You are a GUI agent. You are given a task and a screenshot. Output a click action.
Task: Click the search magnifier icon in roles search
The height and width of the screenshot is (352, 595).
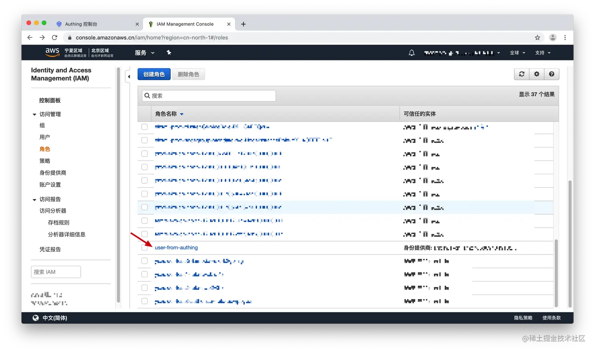point(147,96)
